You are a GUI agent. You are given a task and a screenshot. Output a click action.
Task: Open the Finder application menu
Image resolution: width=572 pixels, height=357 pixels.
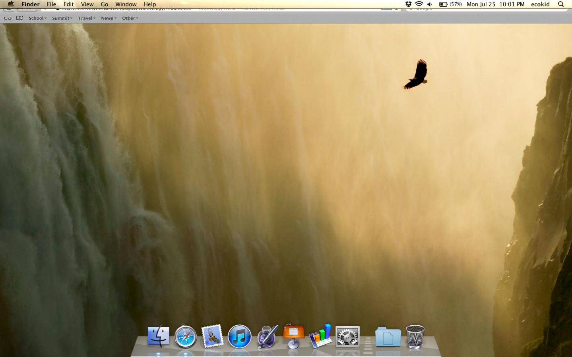pyautogui.click(x=30, y=4)
